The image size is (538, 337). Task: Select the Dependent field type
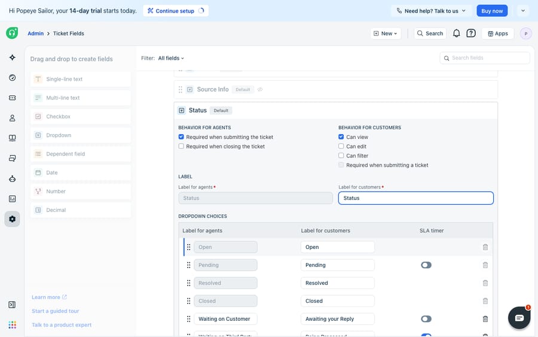(81, 154)
